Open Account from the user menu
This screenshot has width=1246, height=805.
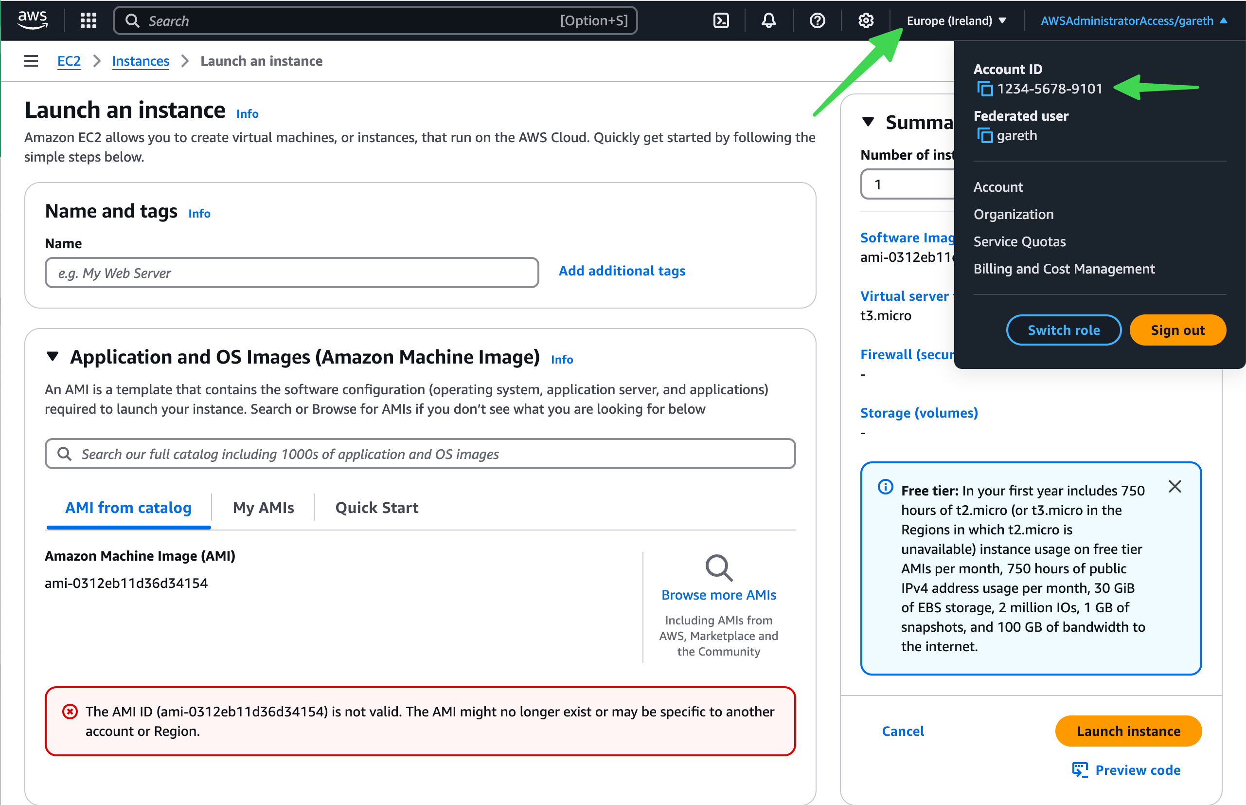(x=998, y=187)
